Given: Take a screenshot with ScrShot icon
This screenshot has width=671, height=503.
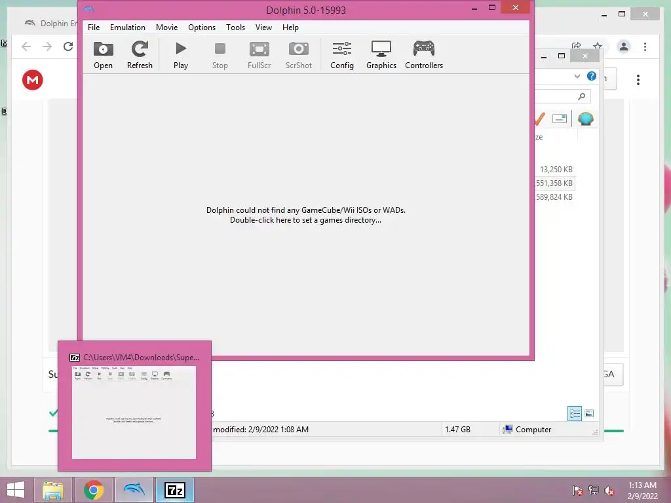Looking at the screenshot, I should pyautogui.click(x=298, y=55).
